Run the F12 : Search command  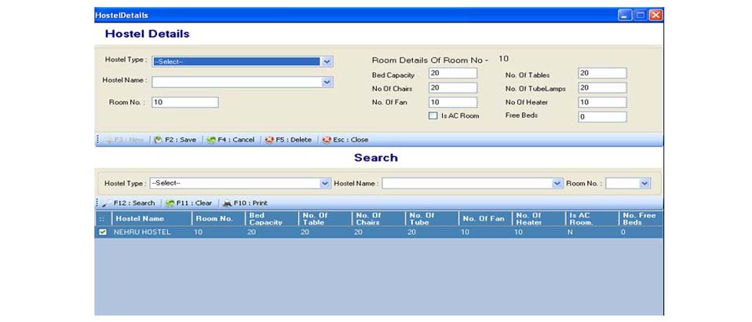point(129,203)
